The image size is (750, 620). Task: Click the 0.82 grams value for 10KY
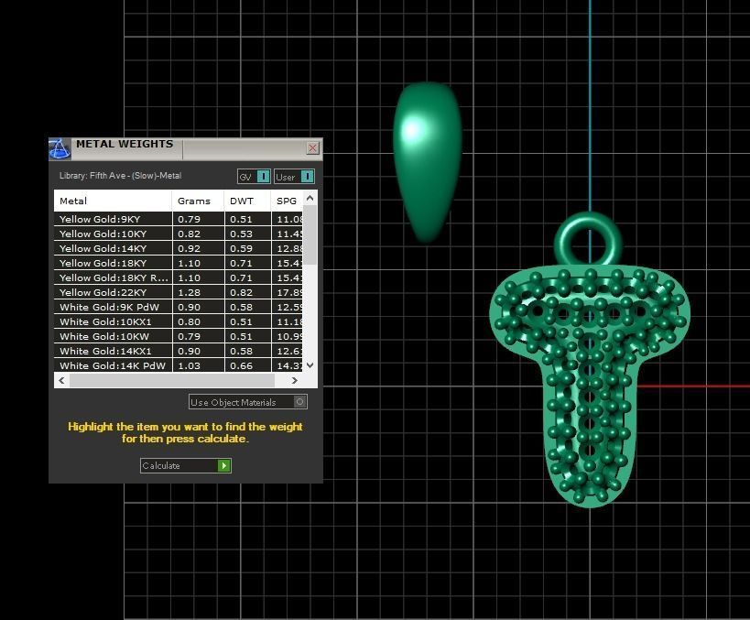click(189, 234)
